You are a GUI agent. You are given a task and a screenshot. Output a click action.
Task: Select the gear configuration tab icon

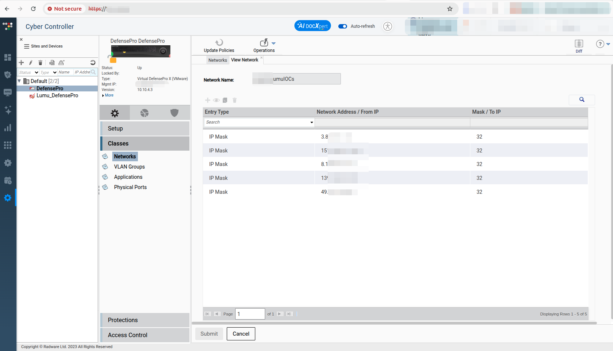tap(115, 113)
